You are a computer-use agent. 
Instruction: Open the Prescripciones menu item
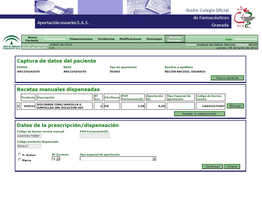pos(55,39)
